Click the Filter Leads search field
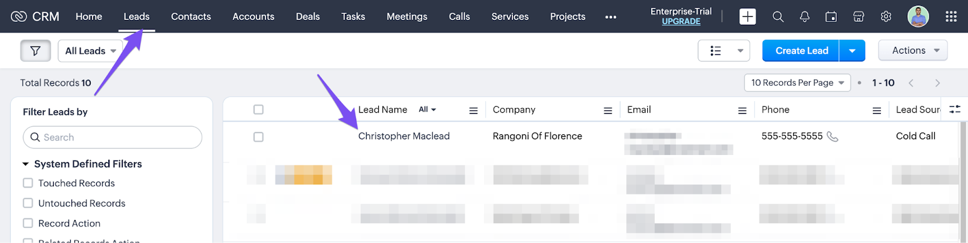The height and width of the screenshot is (243, 968). [x=113, y=137]
